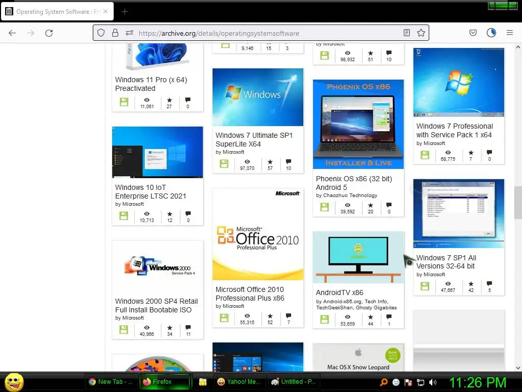The height and width of the screenshot is (392, 522).
Task: Open the Firefox hamburger menu
Action: point(509,33)
